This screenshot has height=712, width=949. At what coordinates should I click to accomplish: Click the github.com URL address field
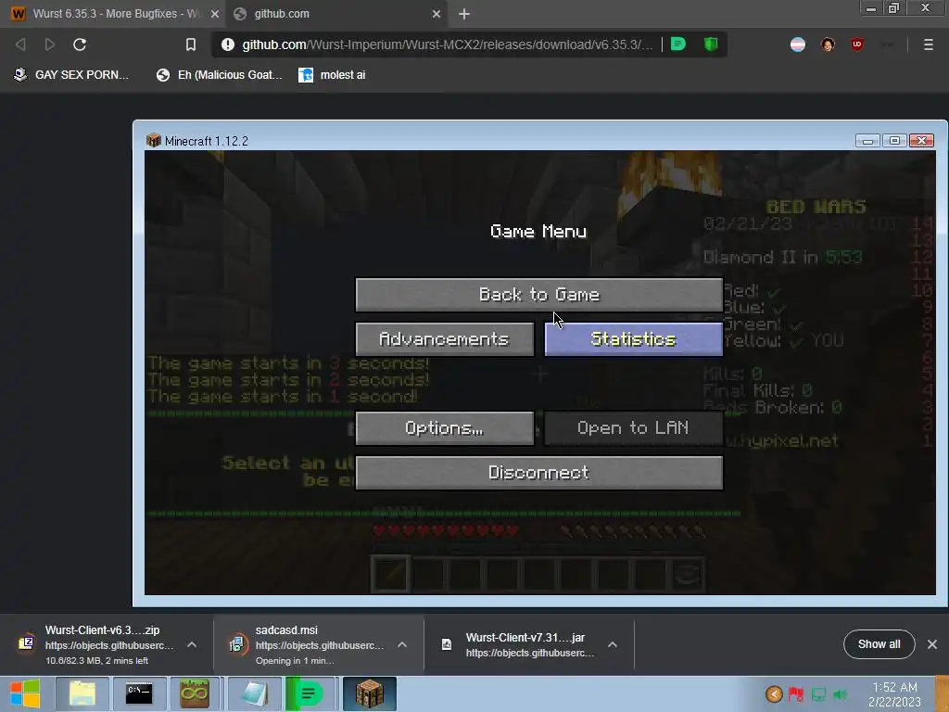tap(448, 44)
